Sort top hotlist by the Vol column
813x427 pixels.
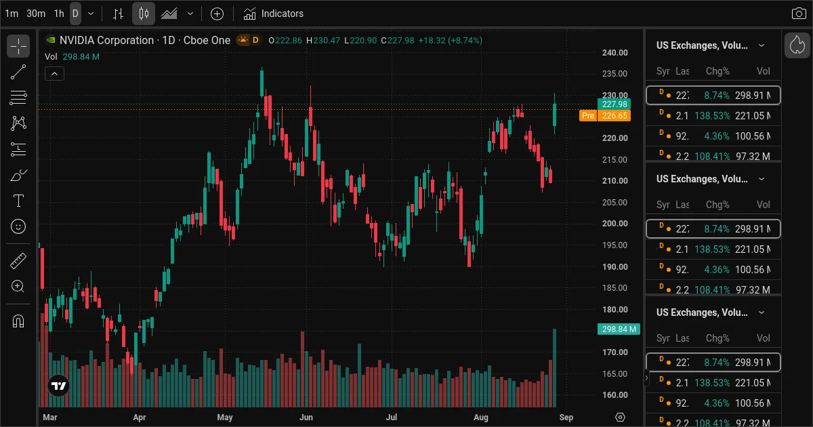pyautogui.click(x=764, y=71)
